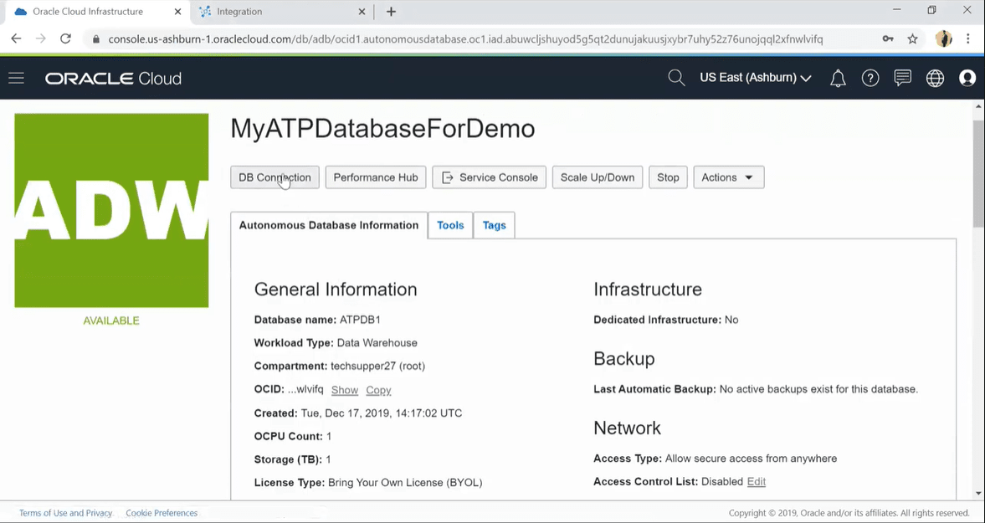Click the Created date Tue, Dec 17, 2019 value

click(382, 413)
